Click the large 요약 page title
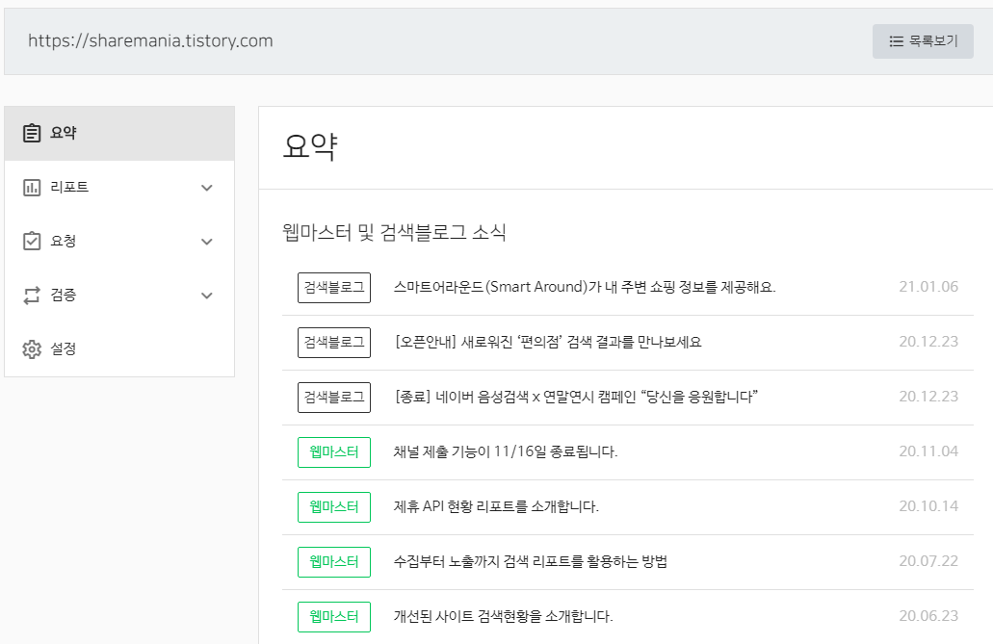The image size is (993, 644). pos(310,147)
